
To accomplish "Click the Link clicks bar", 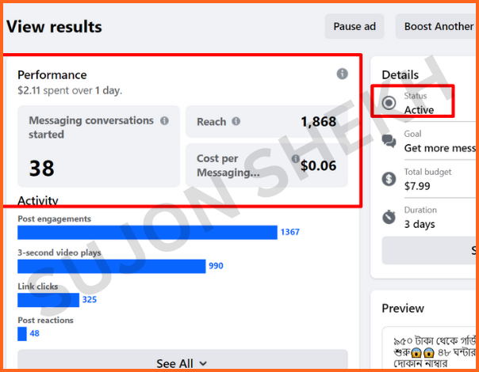I will [x=48, y=300].
